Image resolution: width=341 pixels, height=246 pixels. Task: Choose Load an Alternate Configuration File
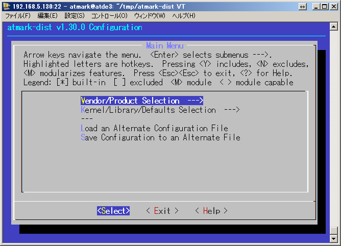(x=154, y=128)
